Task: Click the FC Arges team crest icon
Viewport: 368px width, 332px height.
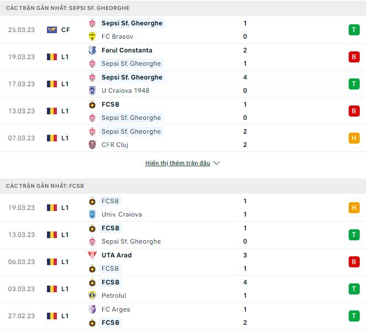Action: 92,309
